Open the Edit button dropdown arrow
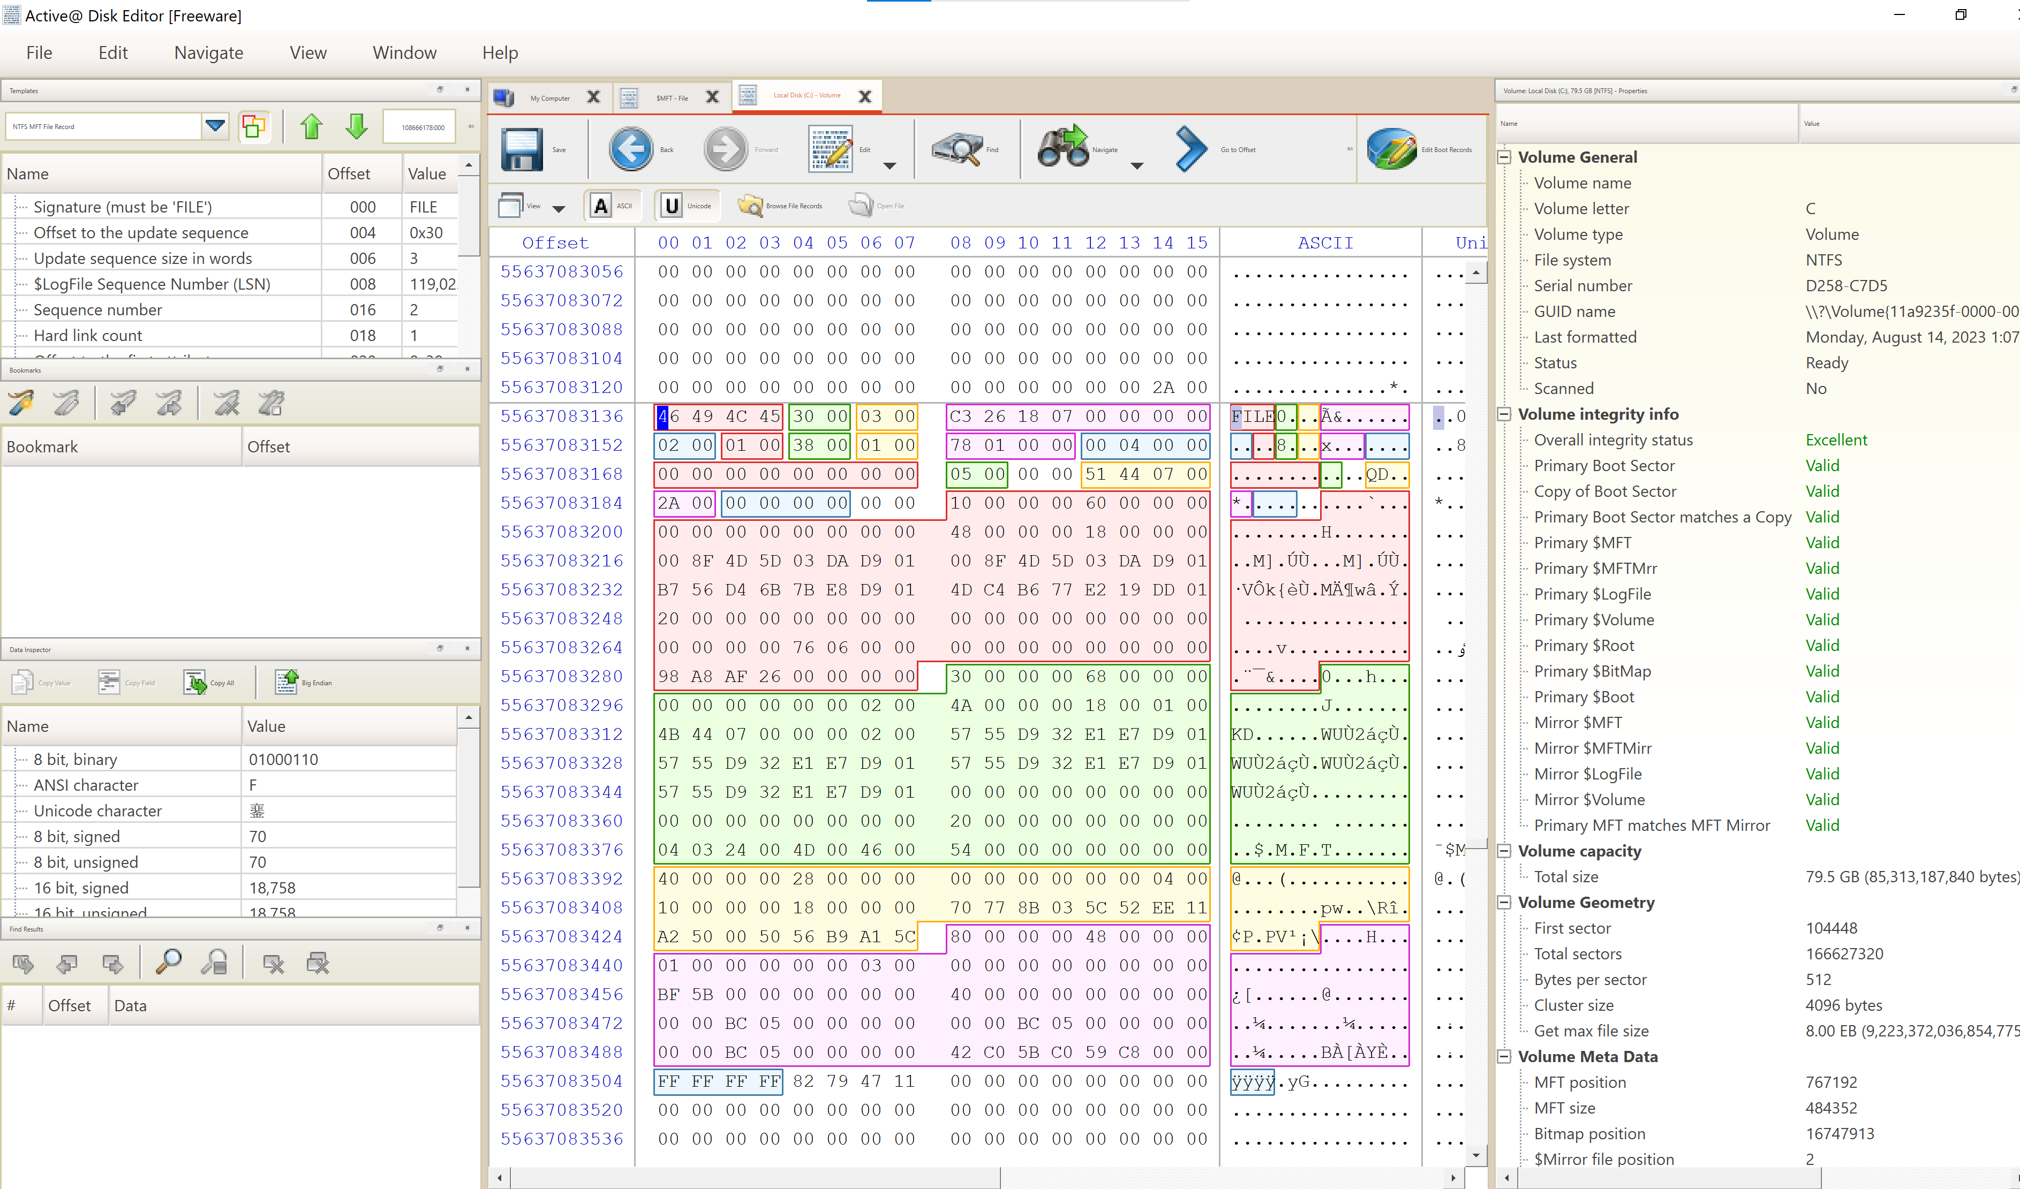This screenshot has width=2020, height=1189. [x=889, y=166]
